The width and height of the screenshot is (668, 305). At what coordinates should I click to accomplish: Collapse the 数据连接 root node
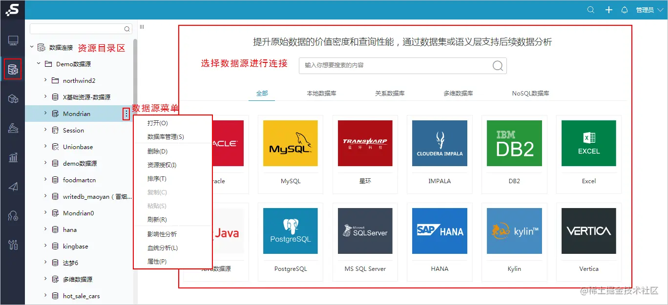tap(32, 47)
